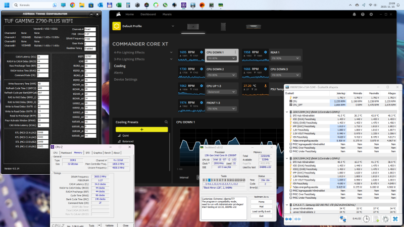404x227 pixels.
Task: Open Chrome from the taskbar
Action: point(72,5)
